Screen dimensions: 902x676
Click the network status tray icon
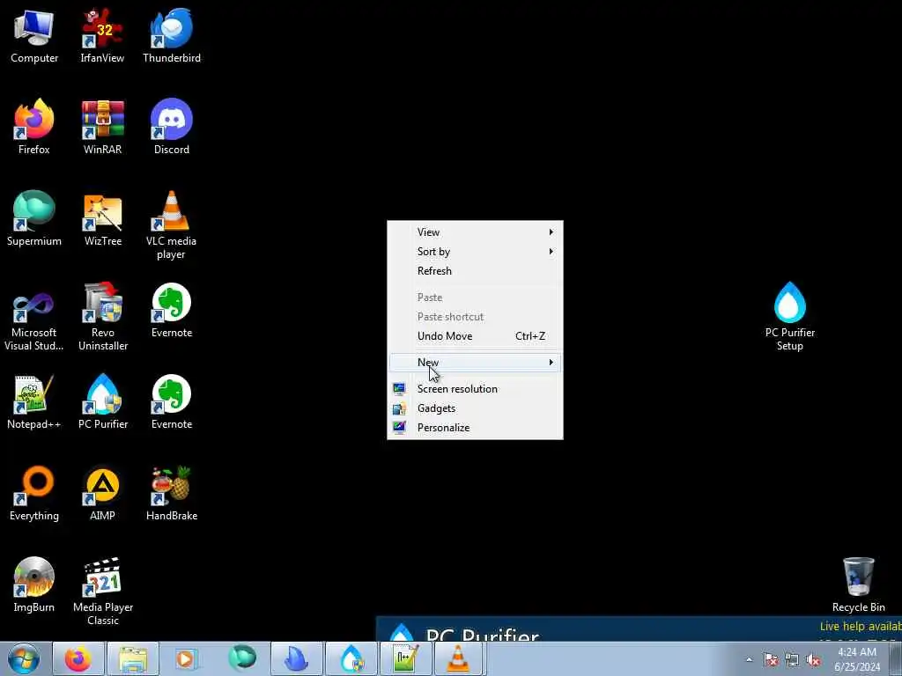792,660
